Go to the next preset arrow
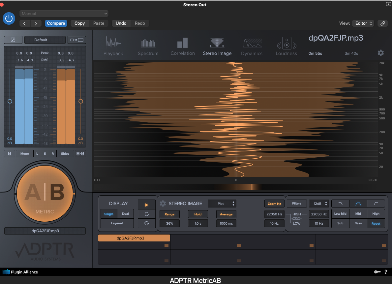Image resolution: width=392 pixels, height=284 pixels. [x=36, y=23]
